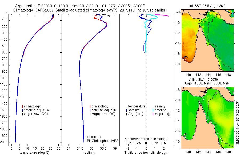This screenshot has width=240, height=155.
Task: Click the Altim. SLA: -0.0058 title
Action: point(203,80)
